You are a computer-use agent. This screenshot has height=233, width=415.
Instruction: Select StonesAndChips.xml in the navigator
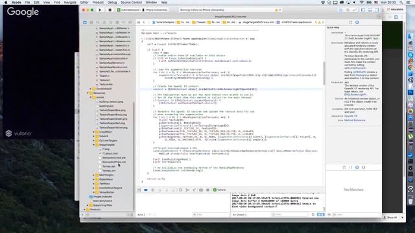114,162
